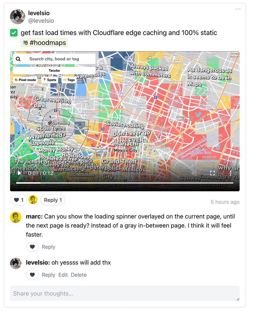Delete levelsio's reply comment
Viewport: 254px width, 316px height.
79,275
